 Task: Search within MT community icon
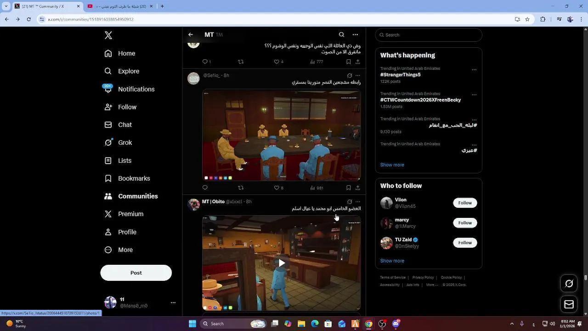tap(341, 34)
